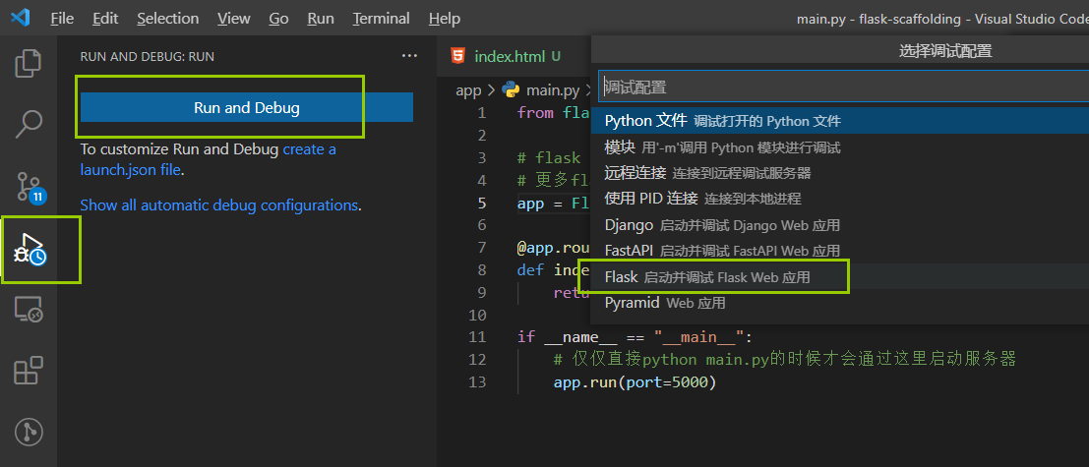This screenshot has height=467, width=1089.
Task: Click line number 5 in the gutter
Action: [x=482, y=204]
